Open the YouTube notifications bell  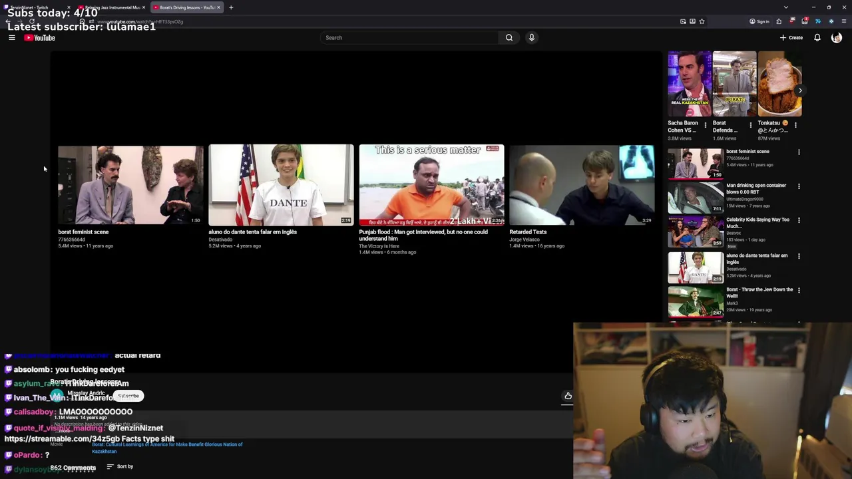(x=817, y=38)
